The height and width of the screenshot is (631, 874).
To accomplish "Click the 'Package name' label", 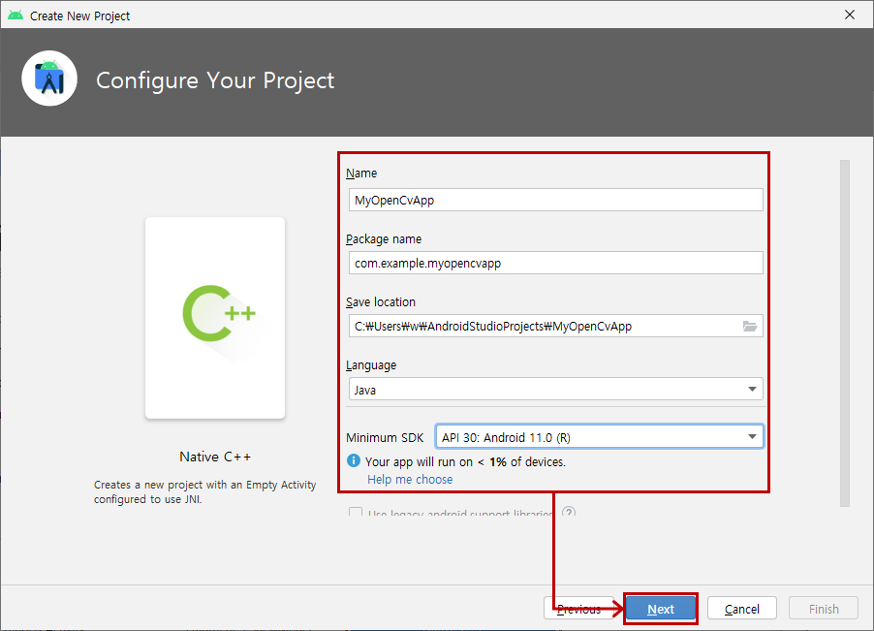I will click(x=384, y=239).
